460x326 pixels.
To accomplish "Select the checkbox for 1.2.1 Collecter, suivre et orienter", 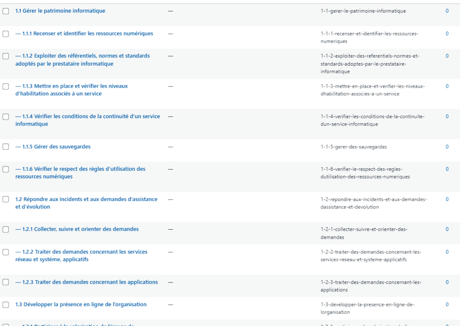I will [x=6, y=229].
